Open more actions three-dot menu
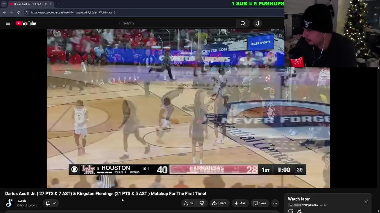The height and width of the screenshot is (213, 380). (x=275, y=203)
